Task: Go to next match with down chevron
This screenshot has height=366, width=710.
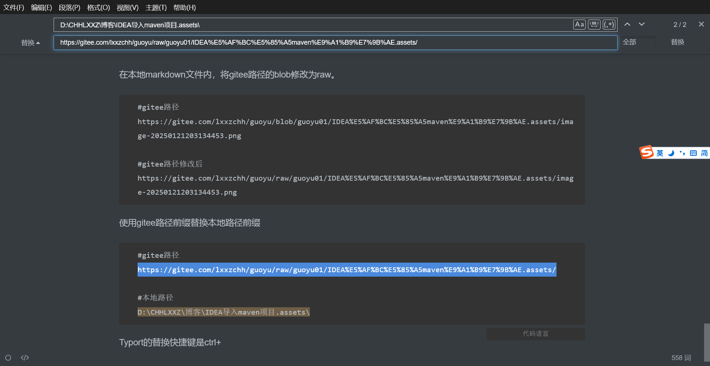Action: (x=642, y=24)
